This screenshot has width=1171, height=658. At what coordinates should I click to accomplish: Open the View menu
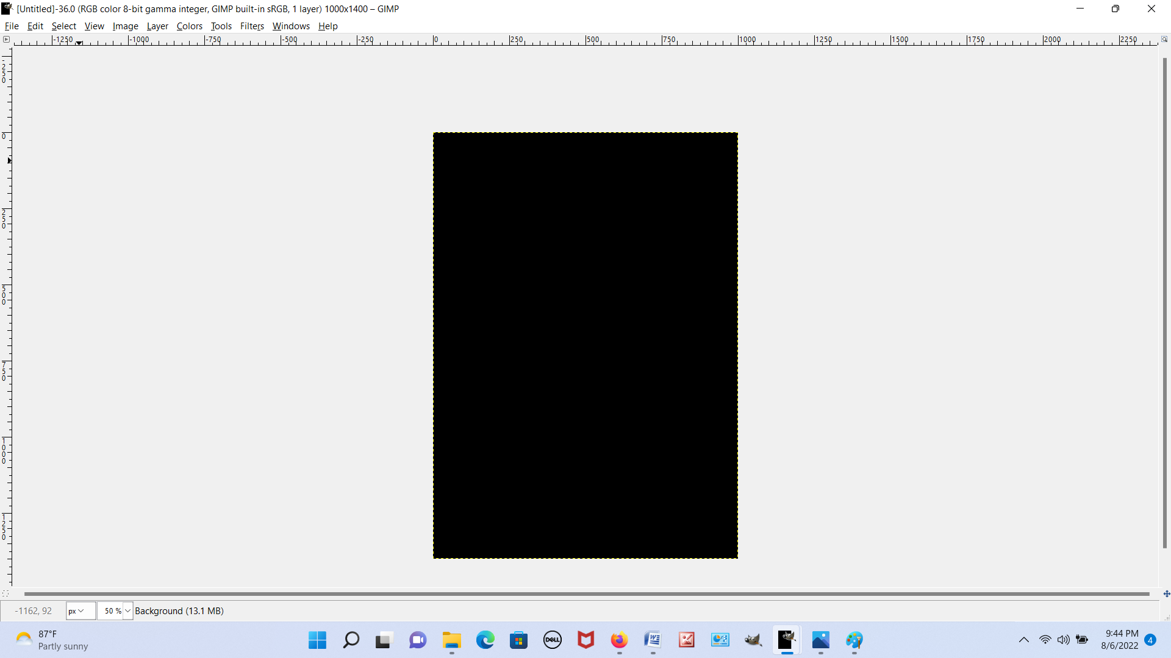pyautogui.click(x=95, y=26)
